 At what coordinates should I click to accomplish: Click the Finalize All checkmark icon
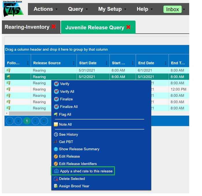point(56,107)
